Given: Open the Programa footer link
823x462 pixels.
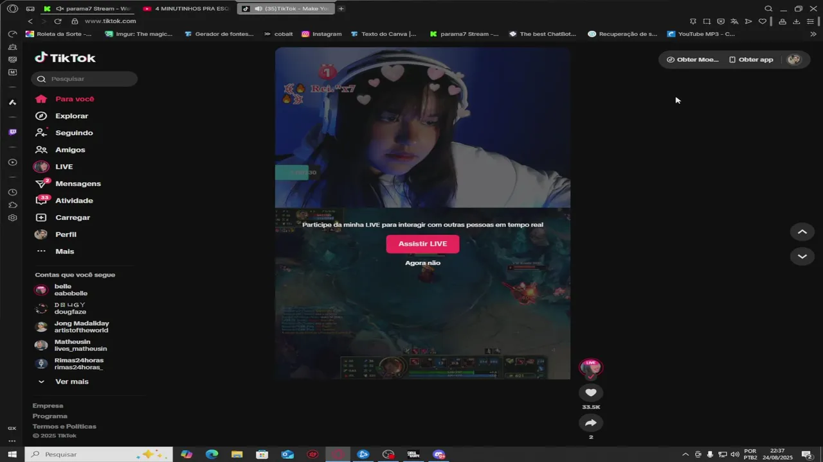Looking at the screenshot, I should pyautogui.click(x=50, y=416).
